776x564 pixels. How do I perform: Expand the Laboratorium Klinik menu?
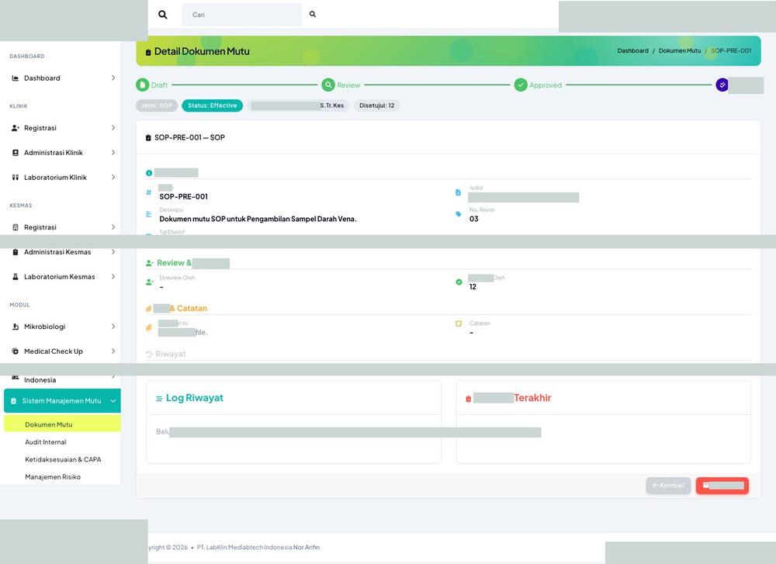tap(113, 177)
